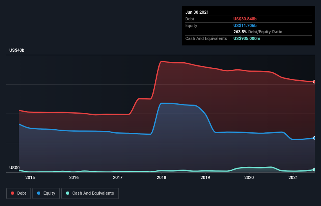321x206 pixels.
Task: Click the red Debt endpoint marker
Action: [x=314, y=82]
